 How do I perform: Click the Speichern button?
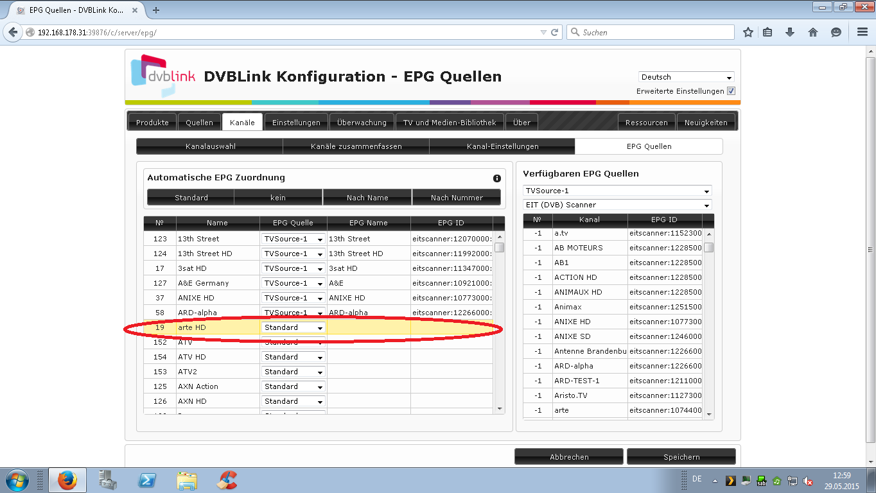click(x=681, y=456)
